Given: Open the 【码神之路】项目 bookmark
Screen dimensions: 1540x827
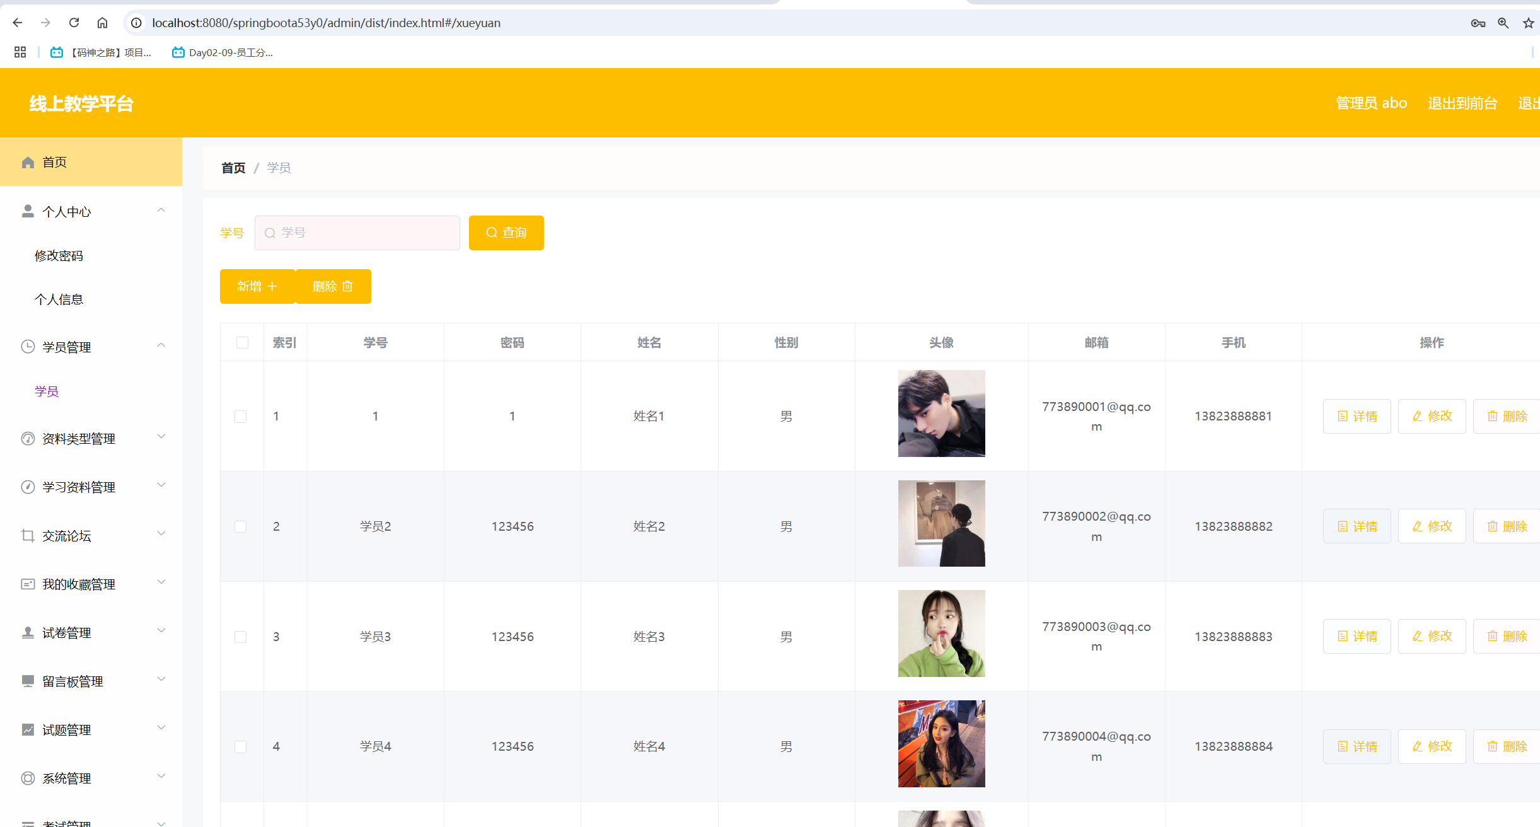Looking at the screenshot, I should pos(101,52).
